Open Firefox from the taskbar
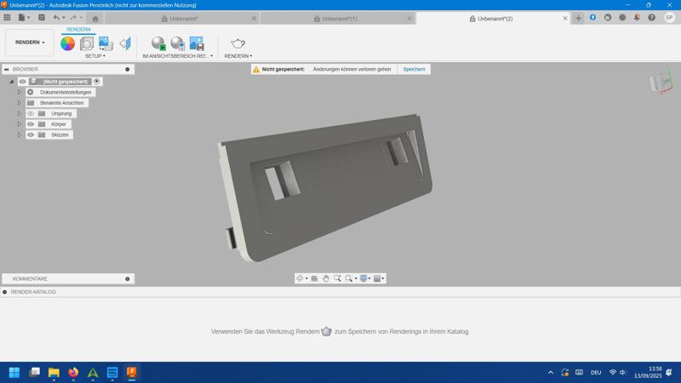 click(x=73, y=373)
